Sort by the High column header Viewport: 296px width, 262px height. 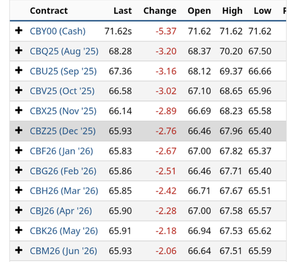pyautogui.click(x=232, y=11)
